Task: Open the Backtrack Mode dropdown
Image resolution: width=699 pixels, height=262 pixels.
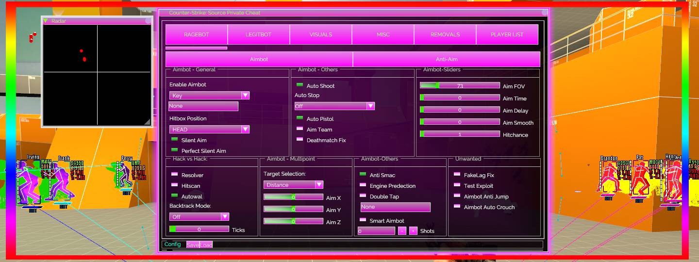Action: [x=199, y=217]
